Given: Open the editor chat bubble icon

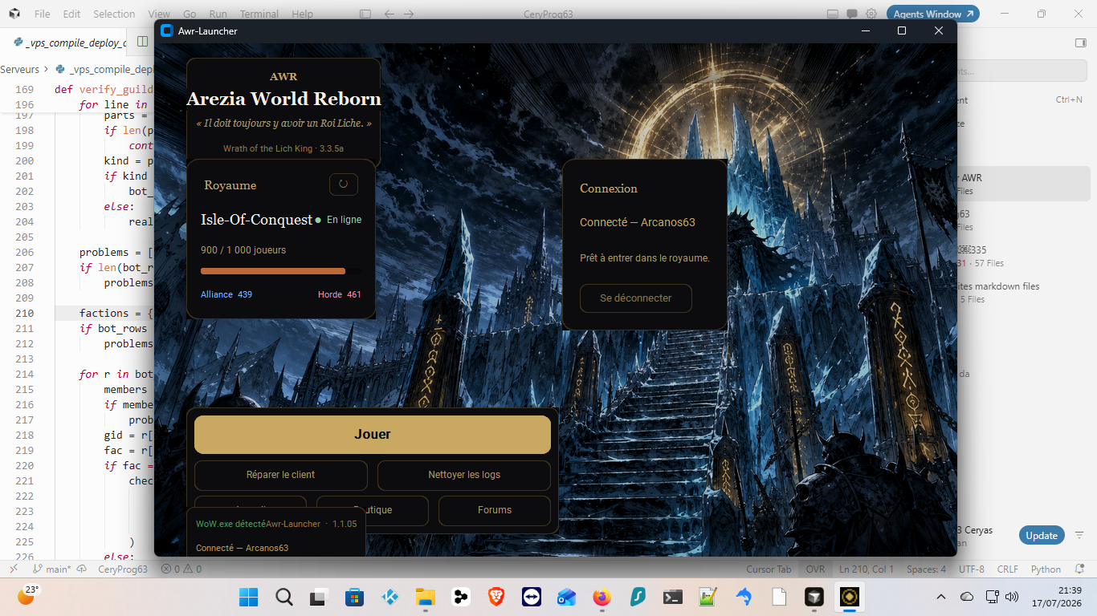Looking at the screenshot, I should coord(851,14).
